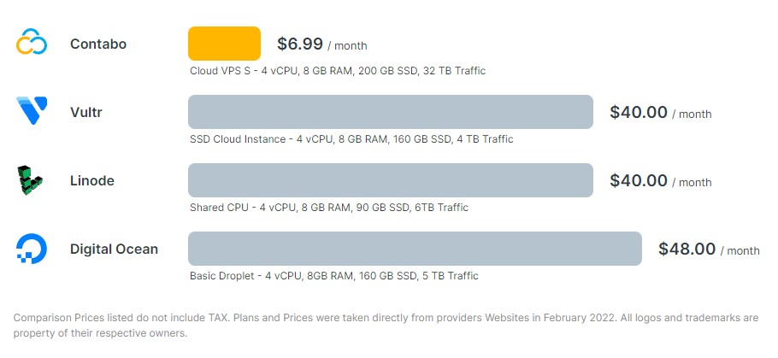Select the Contabo provider name
The image size is (778, 358).
98,44
